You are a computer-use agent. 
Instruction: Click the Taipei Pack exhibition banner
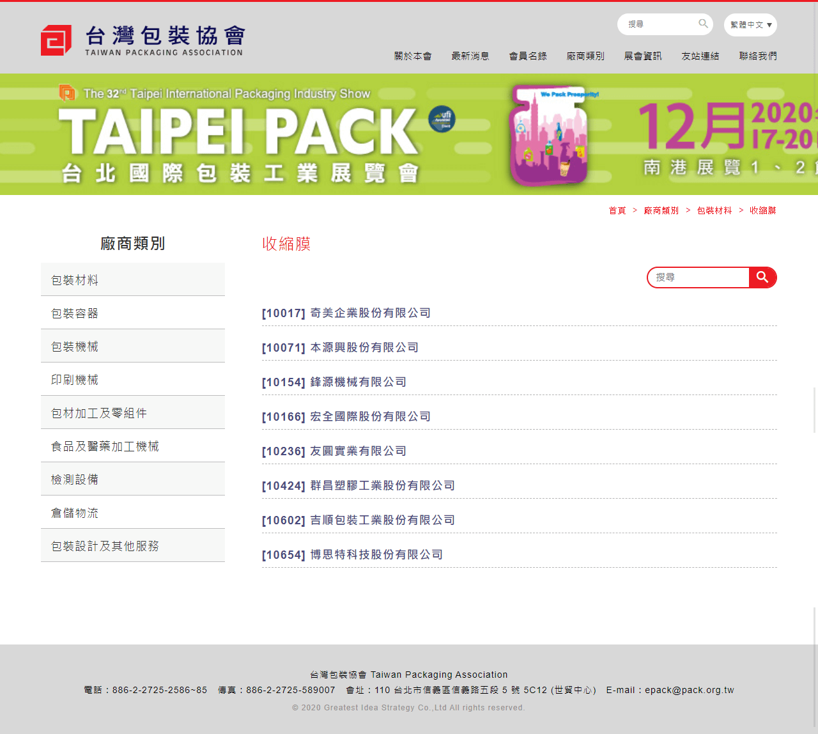409,134
